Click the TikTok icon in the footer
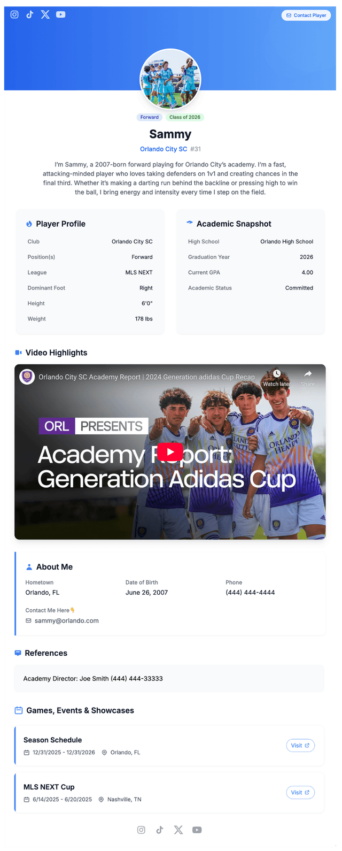The image size is (342, 851). pyautogui.click(x=159, y=830)
